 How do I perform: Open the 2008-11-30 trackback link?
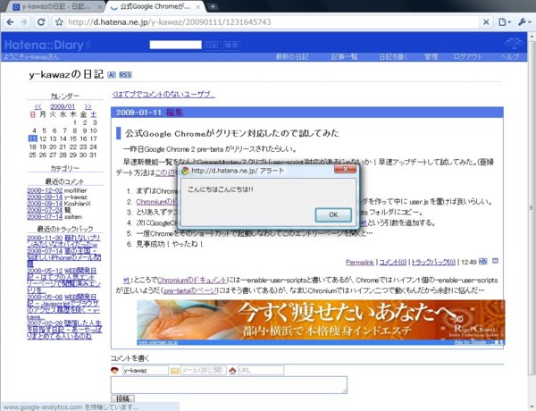click(63, 241)
